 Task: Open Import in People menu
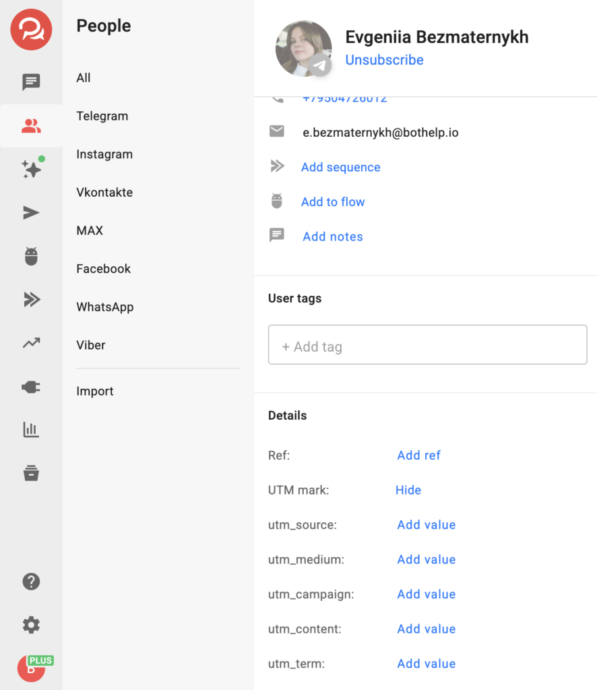tap(95, 391)
